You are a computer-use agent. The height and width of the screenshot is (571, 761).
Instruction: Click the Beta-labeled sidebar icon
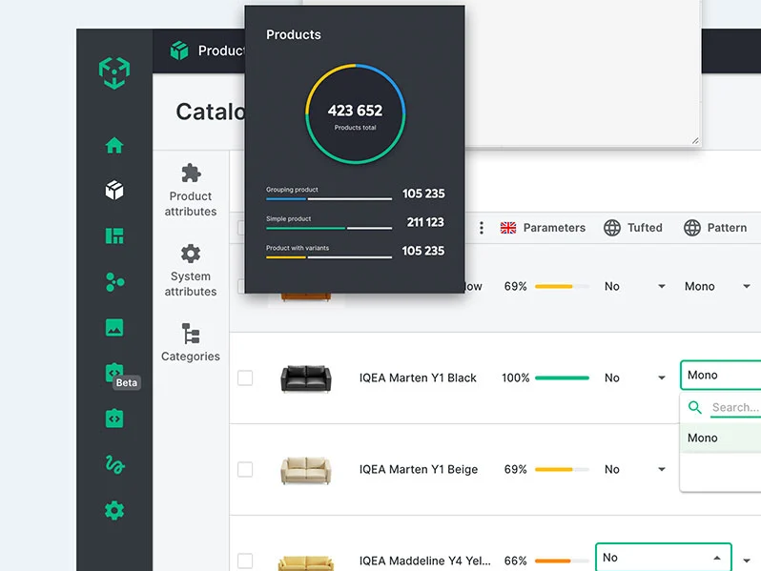pos(114,373)
